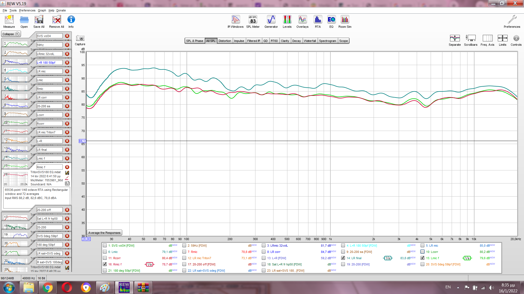Remove the LR final measurement
524x294 pixels.
click(67, 150)
